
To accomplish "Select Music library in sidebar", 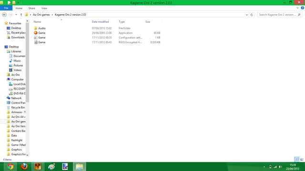I will [17, 61].
